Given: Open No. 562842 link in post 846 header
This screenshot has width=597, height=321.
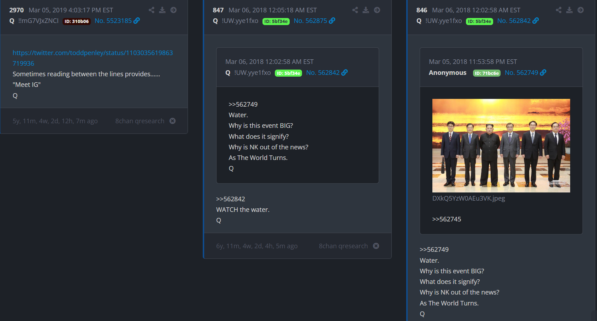Looking at the screenshot, I should point(514,20).
